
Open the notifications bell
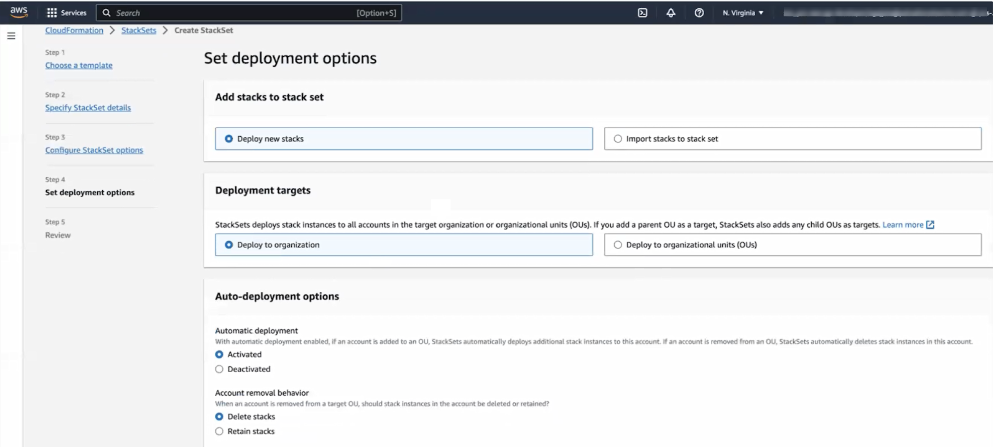pos(671,13)
